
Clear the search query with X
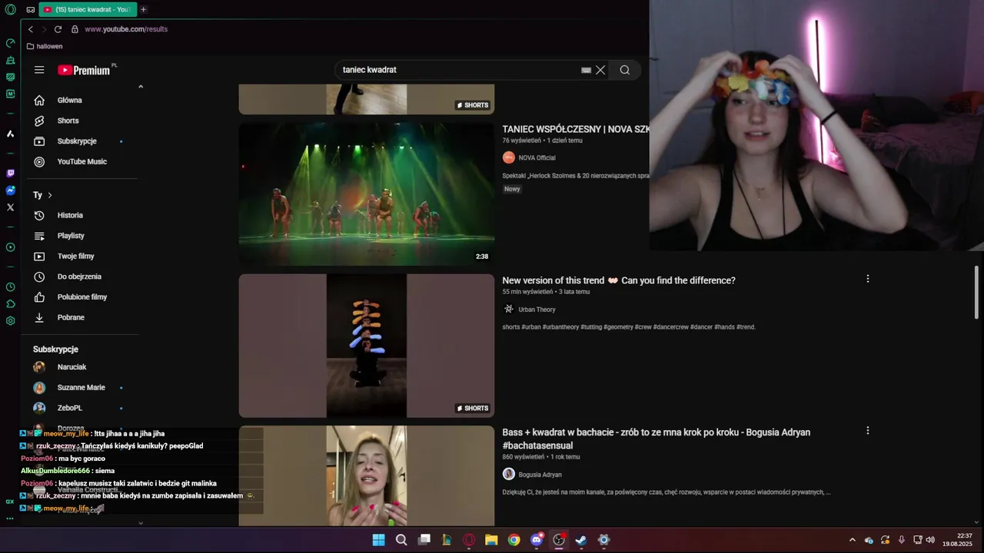pos(600,70)
